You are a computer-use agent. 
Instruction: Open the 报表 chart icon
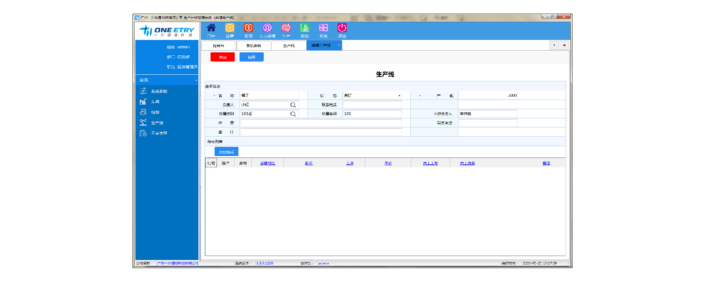(x=305, y=31)
